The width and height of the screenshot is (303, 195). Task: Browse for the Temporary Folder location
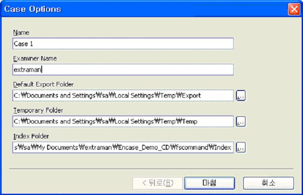click(x=241, y=121)
